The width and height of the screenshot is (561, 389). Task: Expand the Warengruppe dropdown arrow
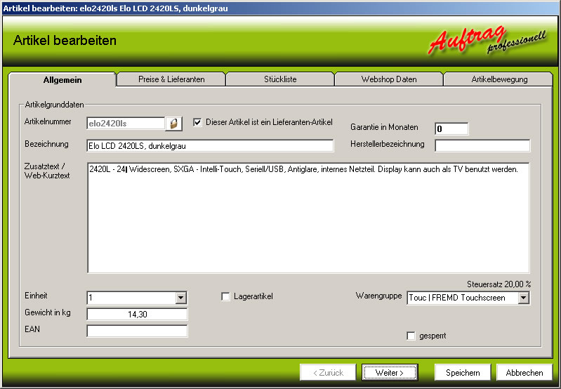[x=523, y=298]
